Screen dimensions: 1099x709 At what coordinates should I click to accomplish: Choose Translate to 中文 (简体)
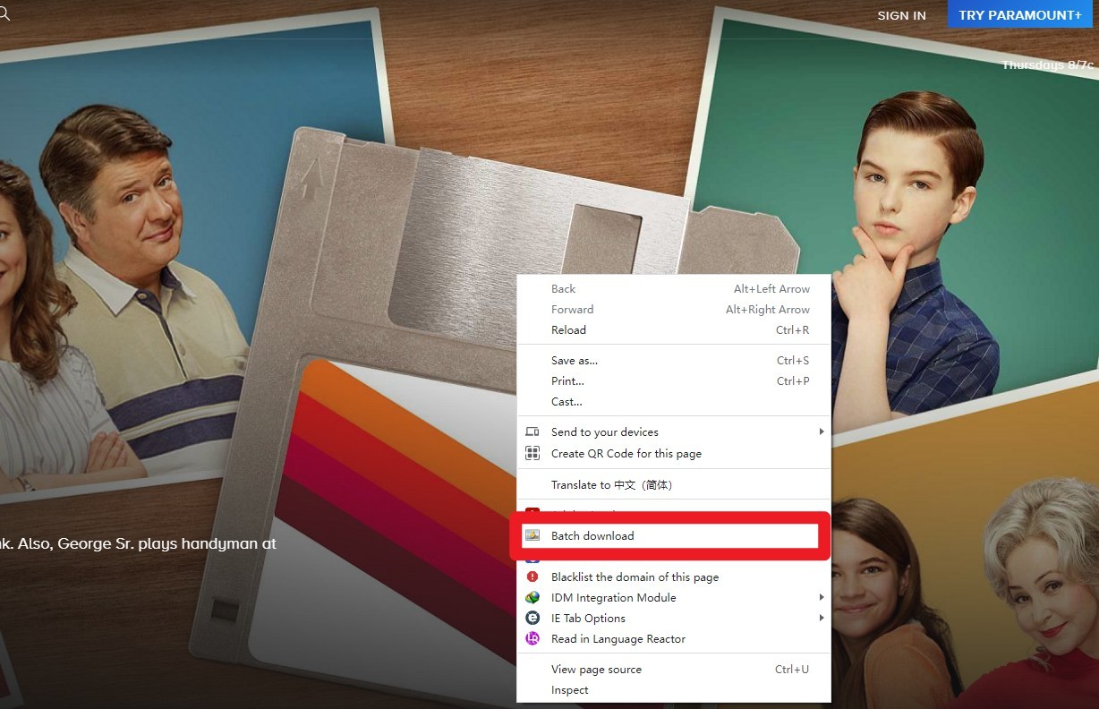(675, 484)
